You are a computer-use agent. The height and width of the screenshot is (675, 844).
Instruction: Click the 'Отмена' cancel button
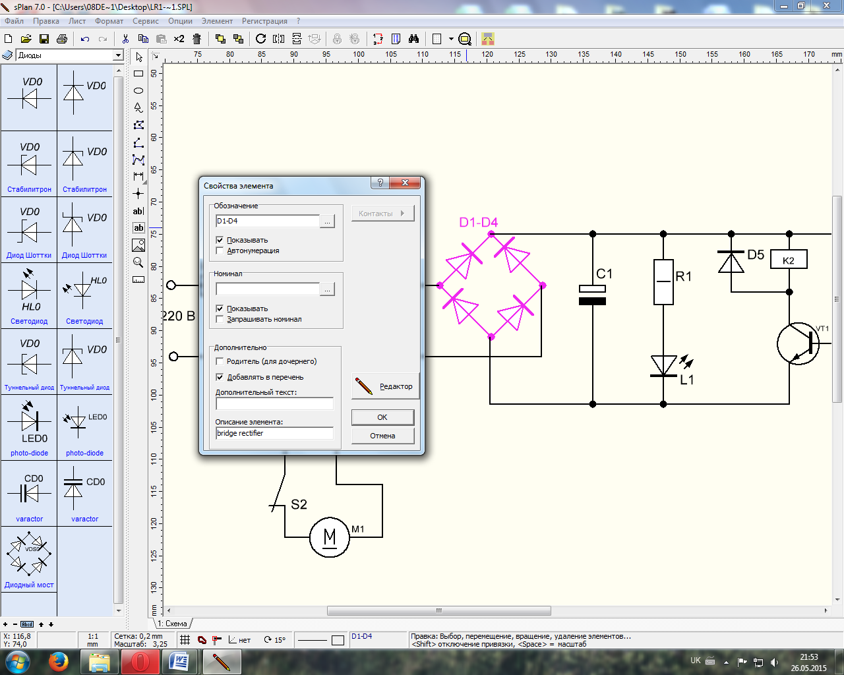point(382,436)
